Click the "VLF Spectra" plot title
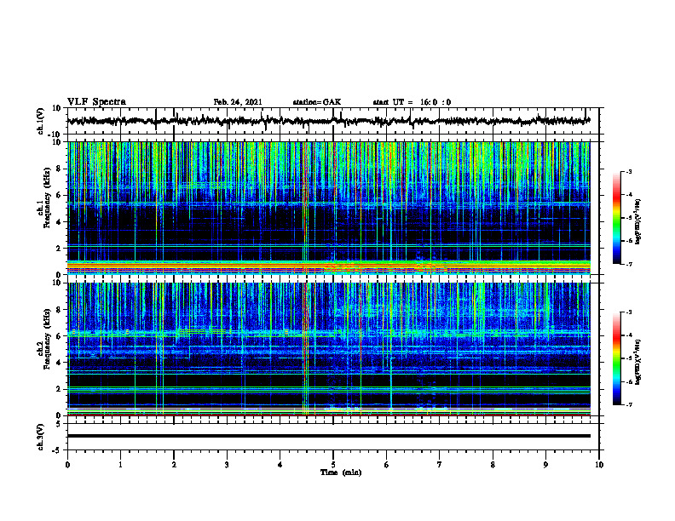This screenshot has width=675, height=521. click(97, 102)
